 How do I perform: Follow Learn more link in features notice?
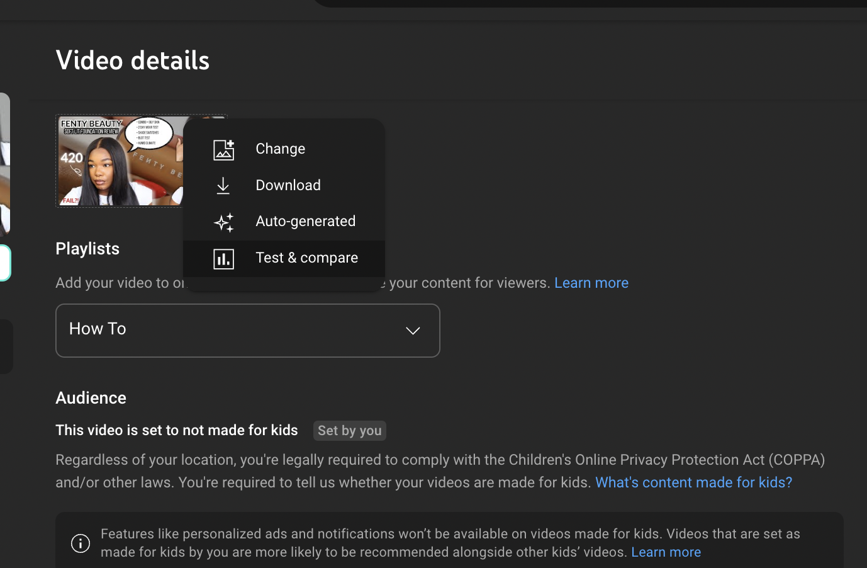pos(666,552)
